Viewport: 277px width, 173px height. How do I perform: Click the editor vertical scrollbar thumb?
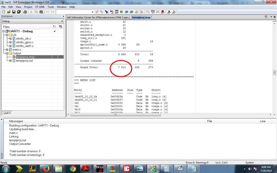click(x=274, y=72)
